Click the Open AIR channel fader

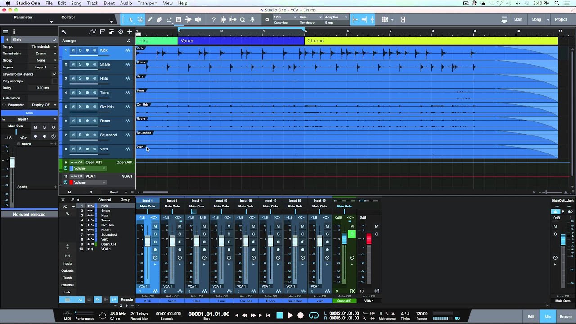click(x=344, y=239)
